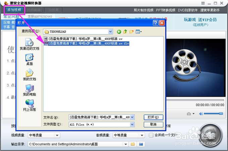Browse output folder with yellow folder icon
This screenshot has width=228, height=151.
click(133, 144)
